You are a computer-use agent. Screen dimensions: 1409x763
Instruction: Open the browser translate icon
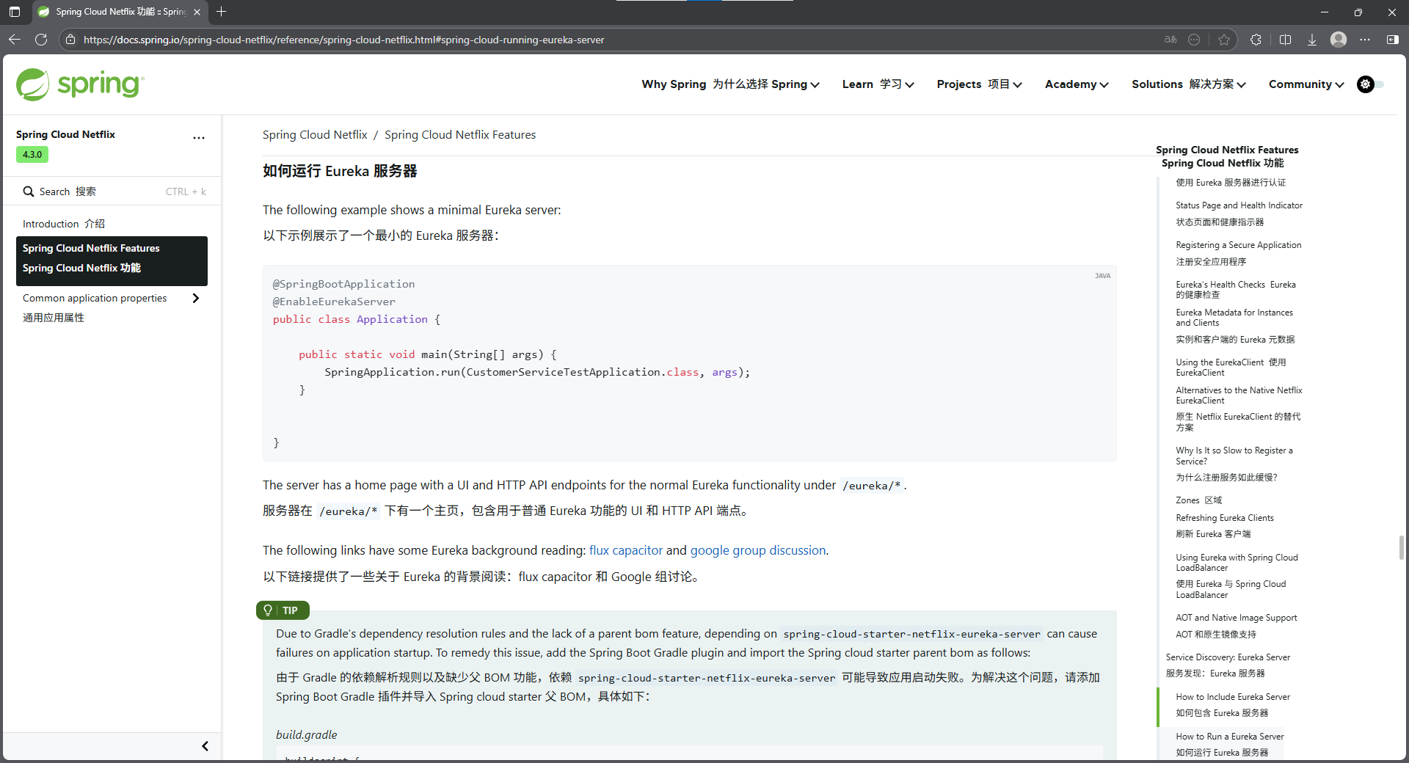1170,40
